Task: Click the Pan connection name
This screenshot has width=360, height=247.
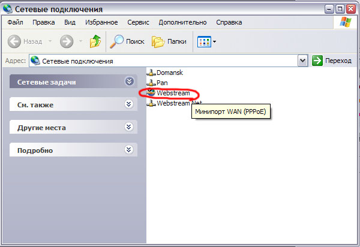Action: point(162,83)
